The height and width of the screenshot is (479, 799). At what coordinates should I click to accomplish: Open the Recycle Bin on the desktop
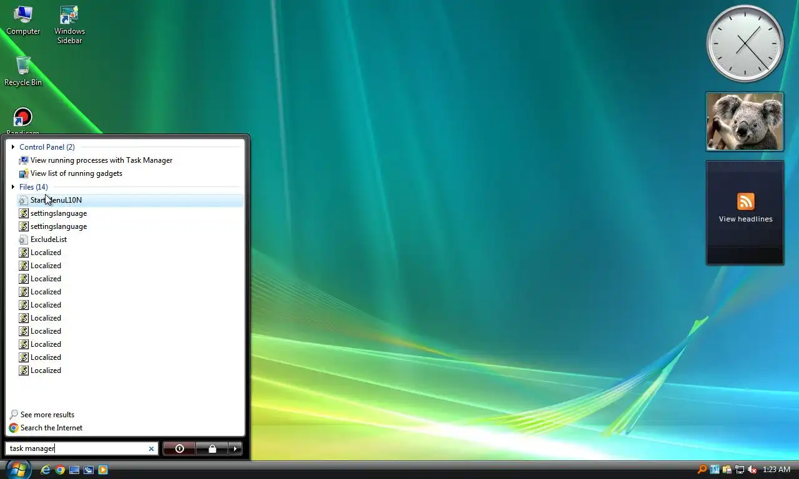[x=23, y=71]
